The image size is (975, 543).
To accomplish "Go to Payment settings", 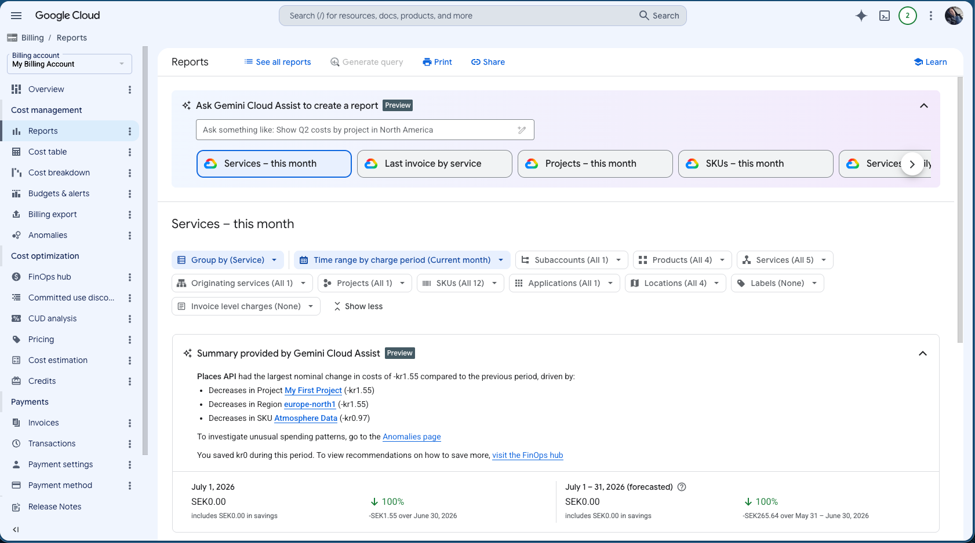I will [60, 464].
